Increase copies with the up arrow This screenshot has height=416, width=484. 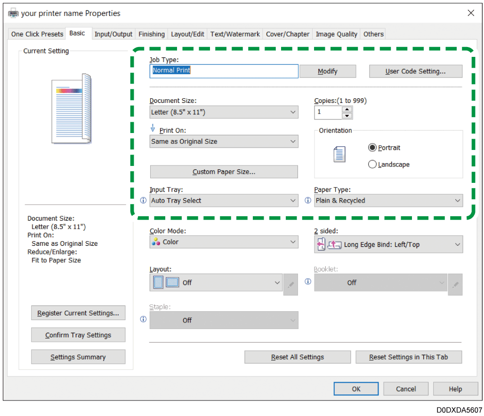pos(347,110)
